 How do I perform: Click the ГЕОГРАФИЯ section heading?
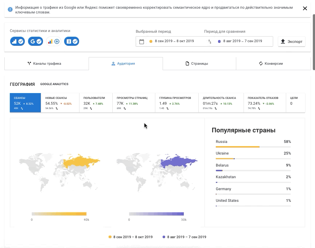click(x=22, y=84)
